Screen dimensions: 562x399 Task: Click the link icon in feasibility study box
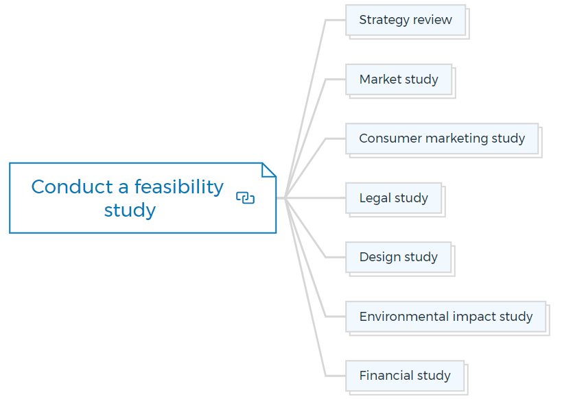pyautogui.click(x=245, y=197)
